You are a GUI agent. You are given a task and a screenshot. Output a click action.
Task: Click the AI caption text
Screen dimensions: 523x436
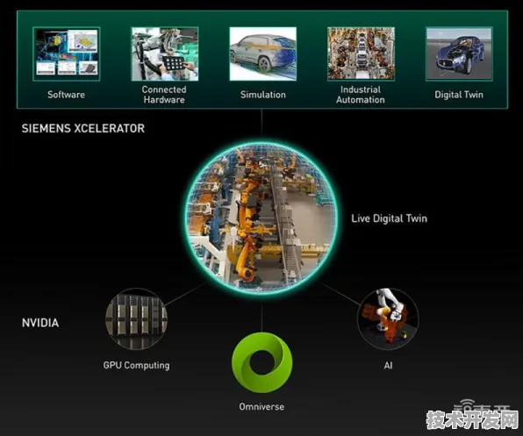[388, 365]
